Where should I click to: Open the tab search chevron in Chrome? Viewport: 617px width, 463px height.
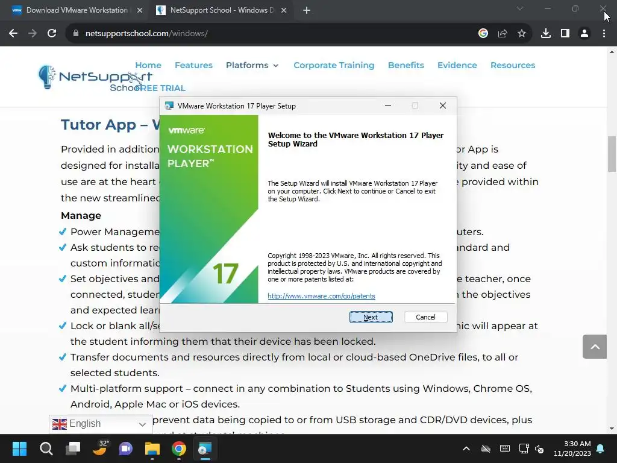[520, 8]
